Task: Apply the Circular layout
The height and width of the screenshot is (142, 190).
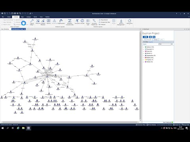Action: tap(82, 22)
